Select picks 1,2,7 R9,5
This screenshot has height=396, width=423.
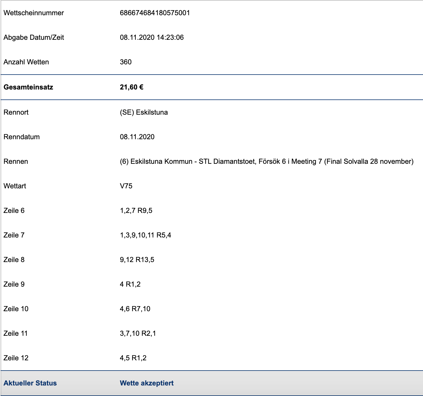point(136,211)
